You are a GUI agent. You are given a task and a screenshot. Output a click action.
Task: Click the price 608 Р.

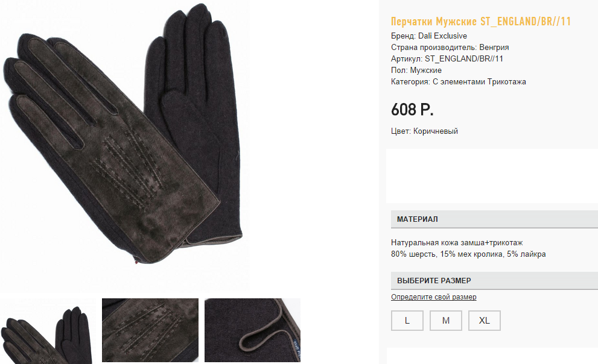coord(412,110)
